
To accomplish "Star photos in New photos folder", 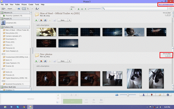I will [x=50, y=61].
